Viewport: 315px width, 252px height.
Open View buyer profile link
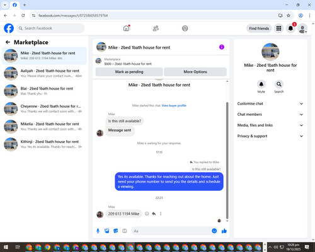click(x=174, y=105)
